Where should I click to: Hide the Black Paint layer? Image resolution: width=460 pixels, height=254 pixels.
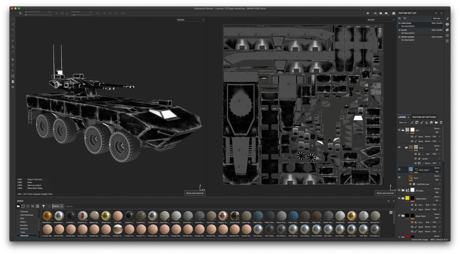(399, 215)
